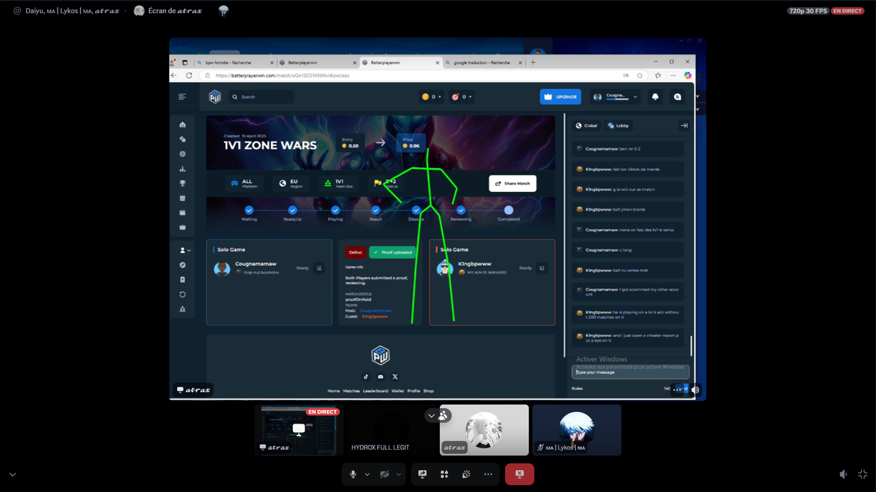Viewport: 876px width, 492px height.
Task: Open host link Cougnamamaw in Game Info
Action: point(375,310)
